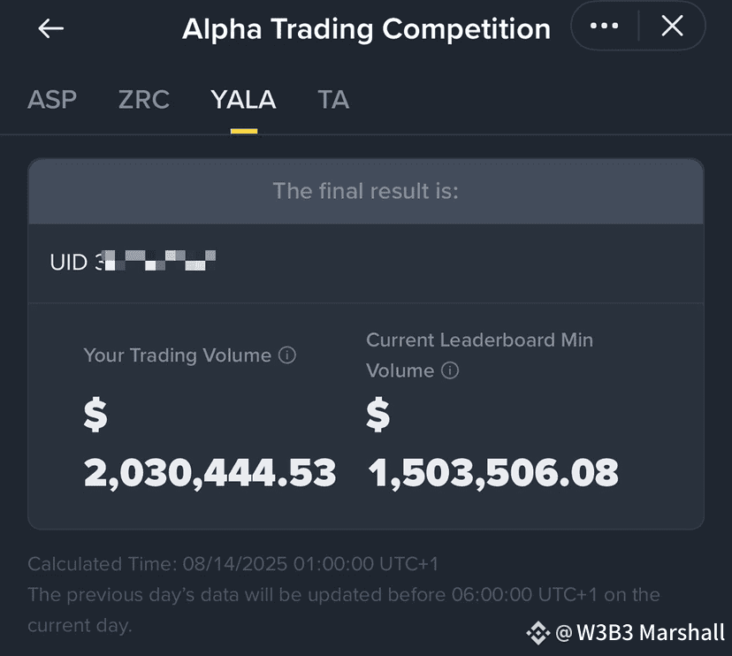Click the Current Leaderboard Min Volume label
The width and height of the screenshot is (732, 656).
[x=479, y=355]
